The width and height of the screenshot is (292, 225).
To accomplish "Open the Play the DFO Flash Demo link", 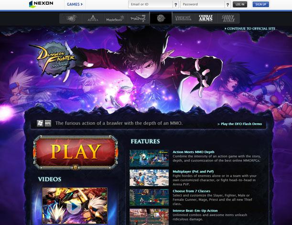I will [x=240, y=124].
